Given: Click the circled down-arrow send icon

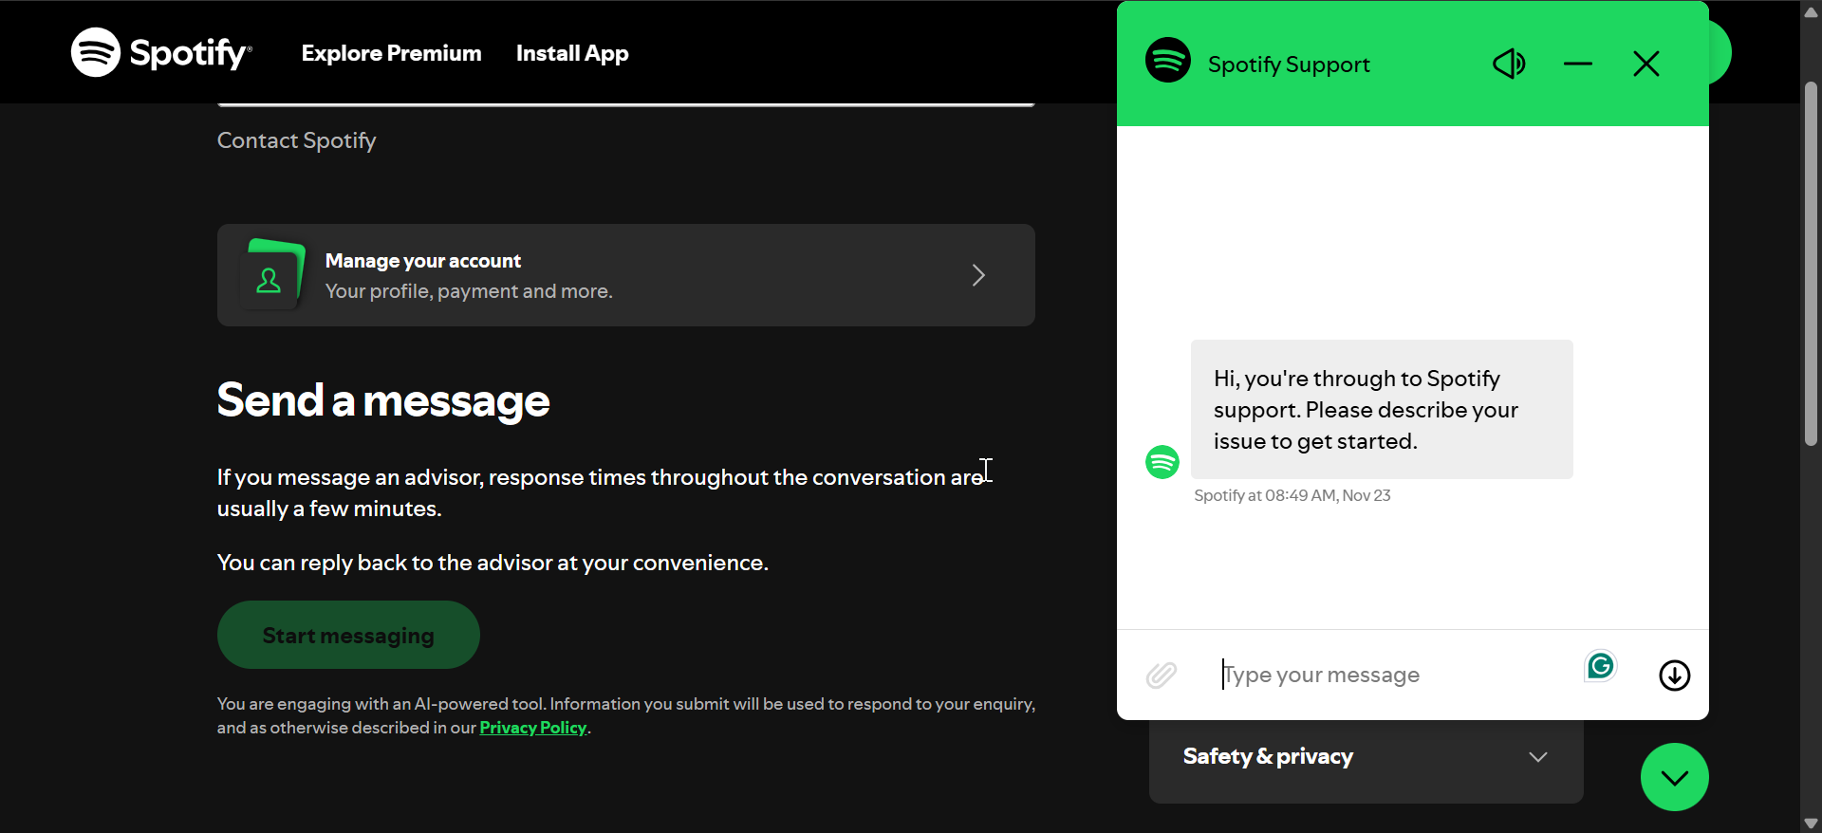Looking at the screenshot, I should [1674, 676].
